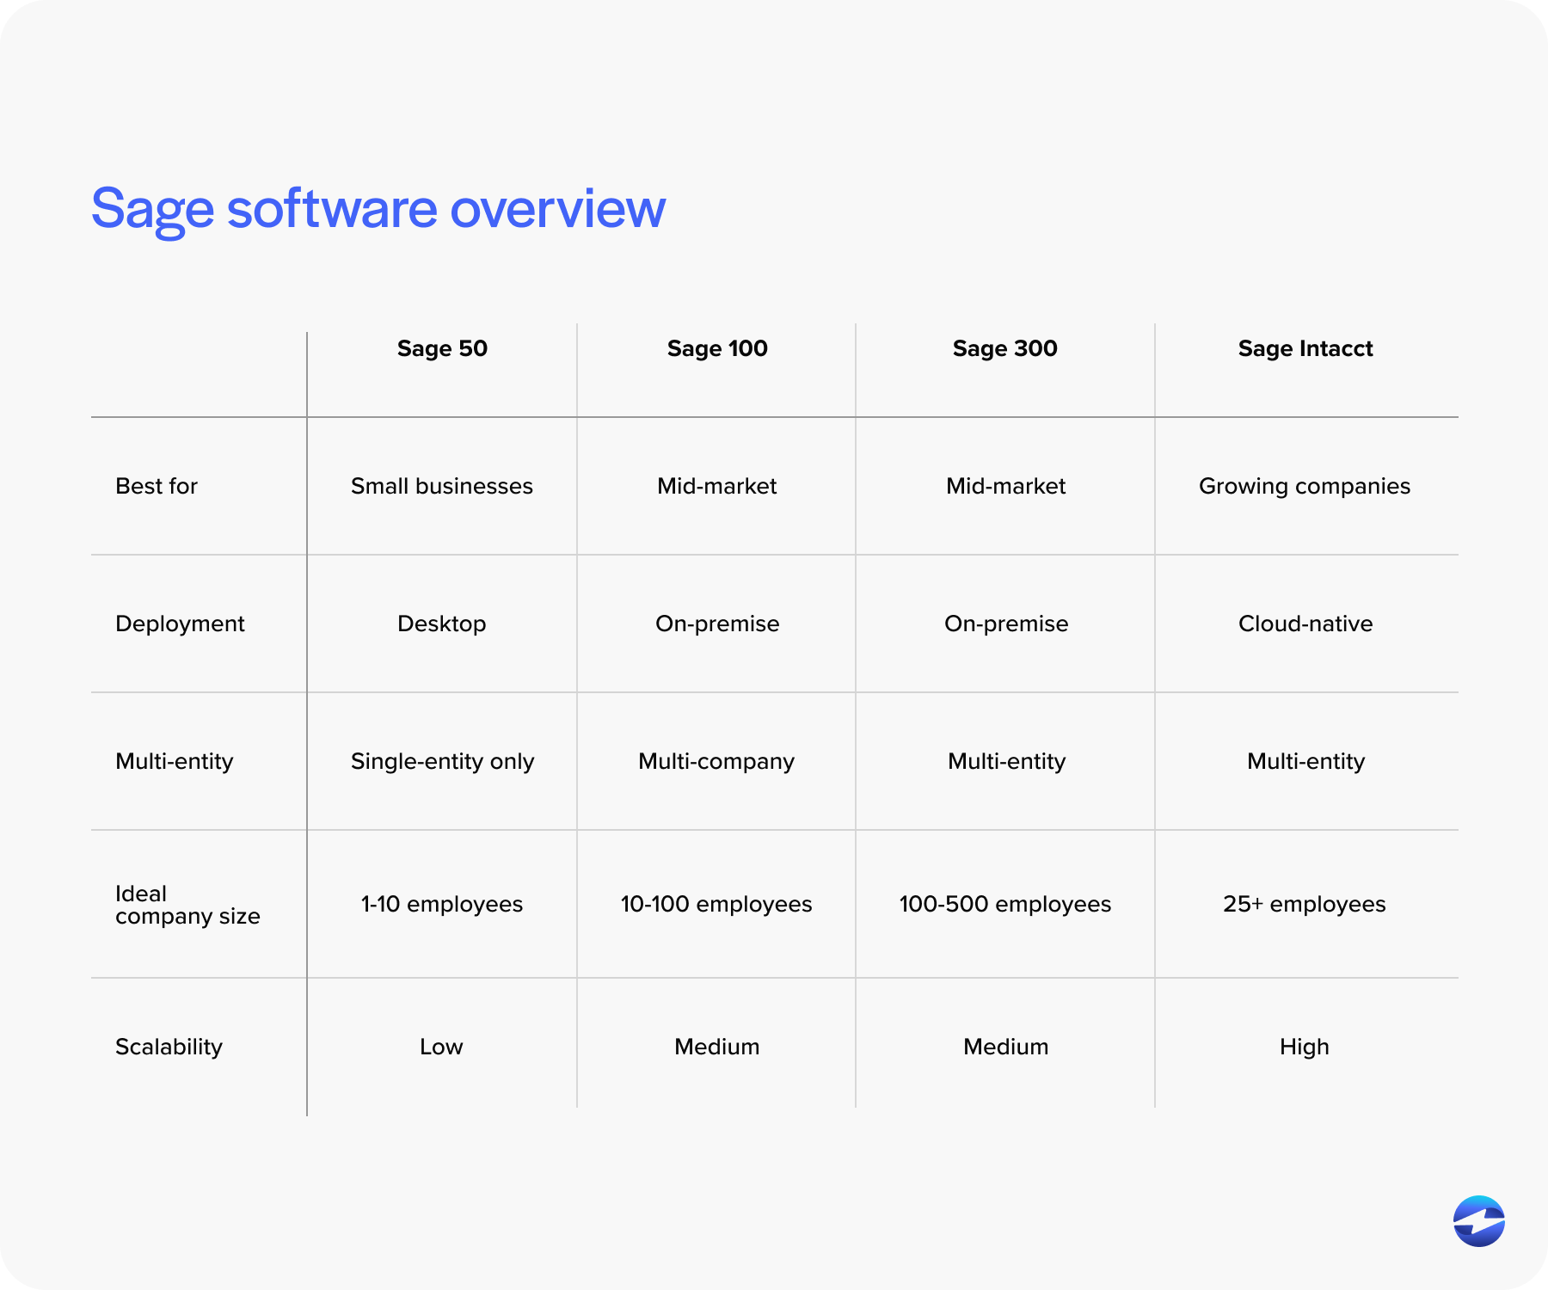This screenshot has width=1548, height=1290.
Task: Select the Multi-company cell under Sage 100
Action: click(x=717, y=761)
